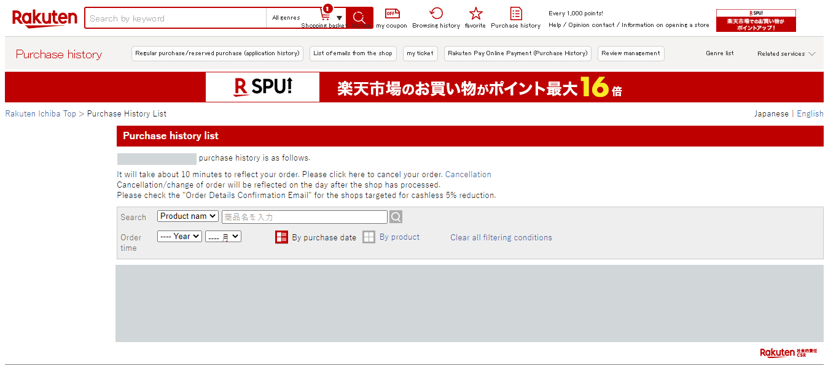828x366 pixels.
Task: Open Regular purchase/reserved purchase application history
Action: coord(217,53)
